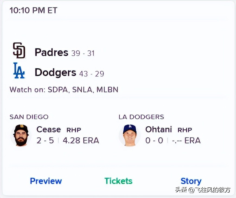Select the Padres team name
236x198 pixels.
click(51, 52)
